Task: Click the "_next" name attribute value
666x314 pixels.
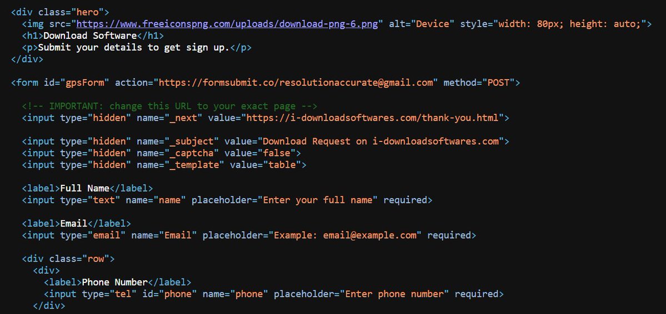Action: 183,118
